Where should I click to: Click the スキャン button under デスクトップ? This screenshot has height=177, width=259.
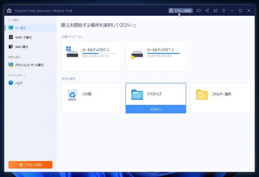156,109
